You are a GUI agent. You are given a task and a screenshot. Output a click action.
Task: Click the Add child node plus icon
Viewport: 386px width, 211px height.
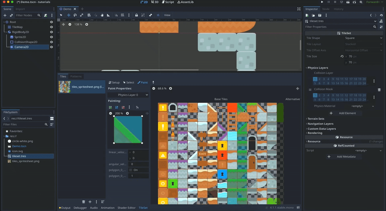coord(5,15)
